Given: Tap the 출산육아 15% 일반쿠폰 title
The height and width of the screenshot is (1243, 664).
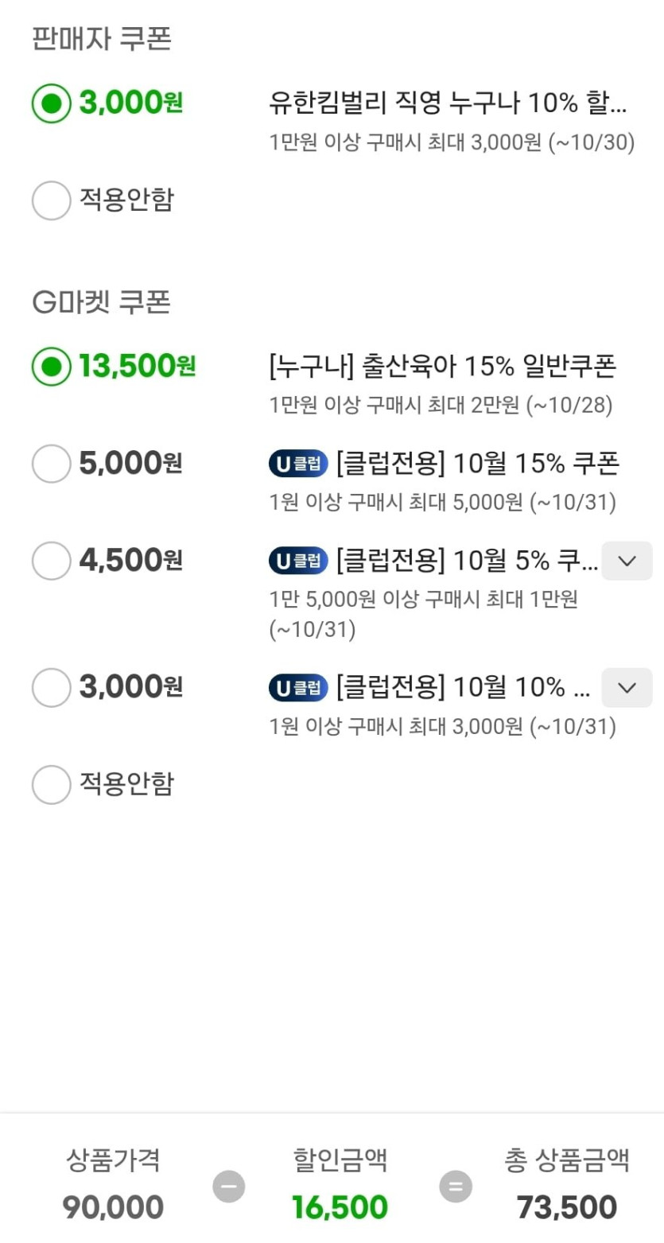Looking at the screenshot, I should [x=443, y=366].
